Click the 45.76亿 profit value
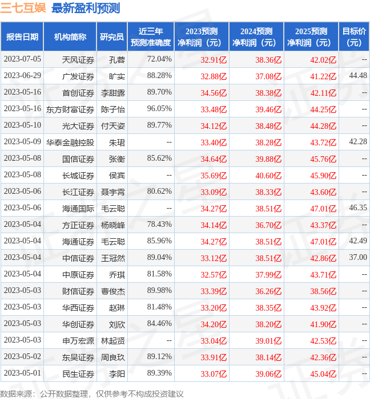The image size is (370, 399). [323, 159]
